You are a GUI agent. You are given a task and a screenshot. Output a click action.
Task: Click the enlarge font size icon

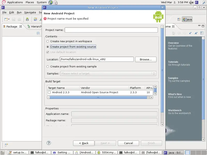tap(196, 33)
